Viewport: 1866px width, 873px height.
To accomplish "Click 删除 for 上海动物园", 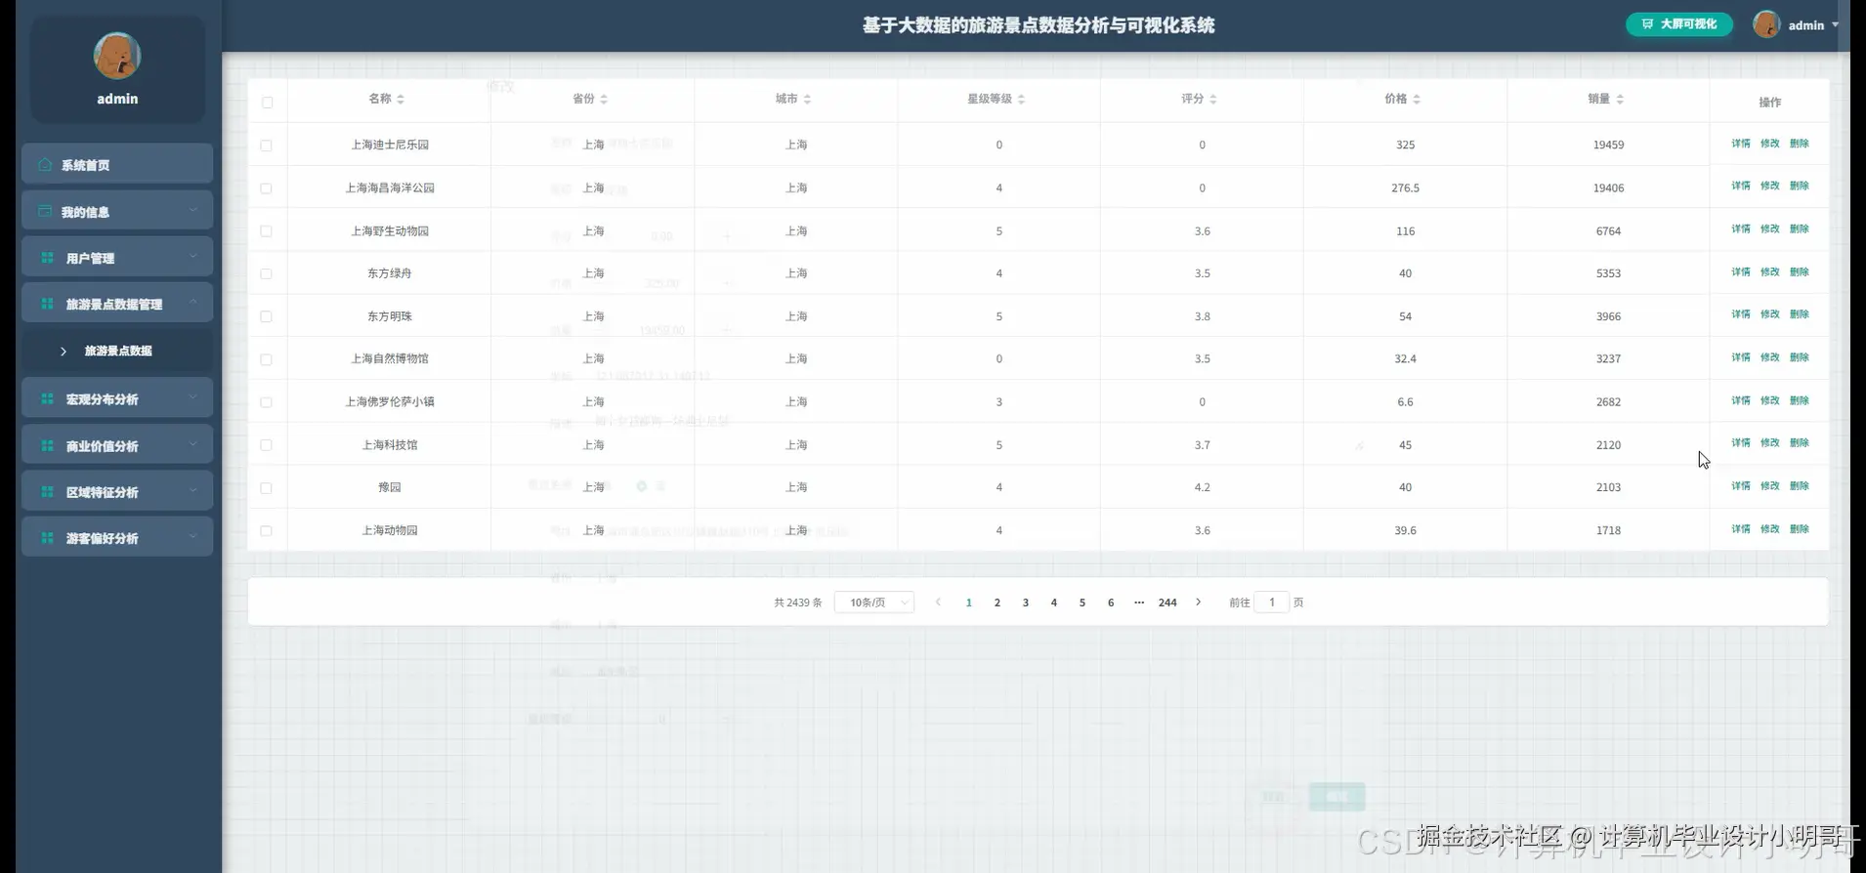I will click(x=1800, y=528).
